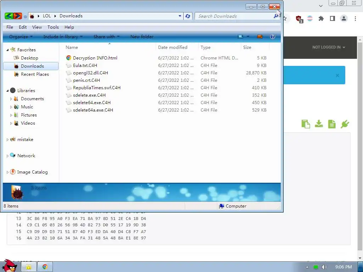This screenshot has width=363, height=272.
Task: Collapse the Libraries group
Action: 7,91
